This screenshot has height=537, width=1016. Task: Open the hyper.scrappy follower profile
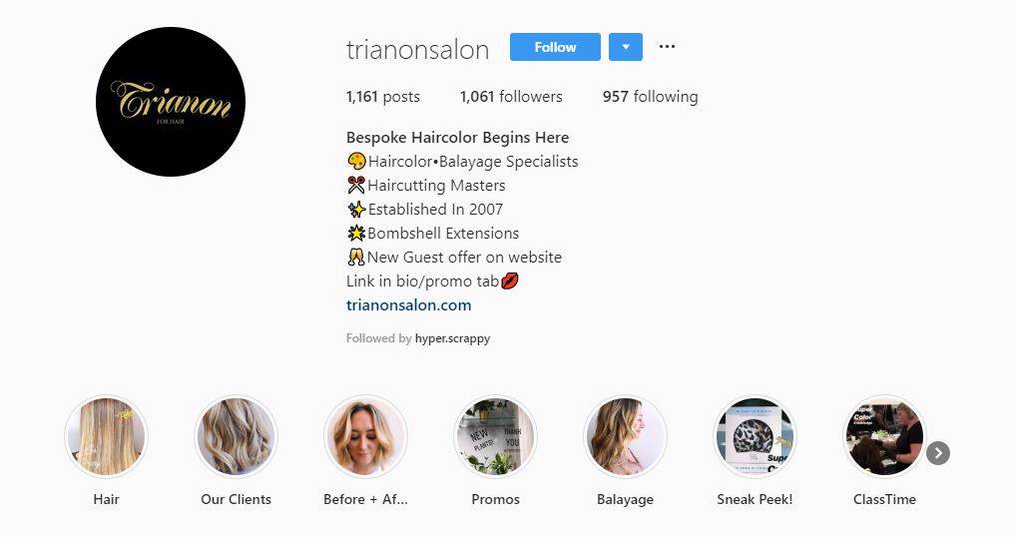452,338
